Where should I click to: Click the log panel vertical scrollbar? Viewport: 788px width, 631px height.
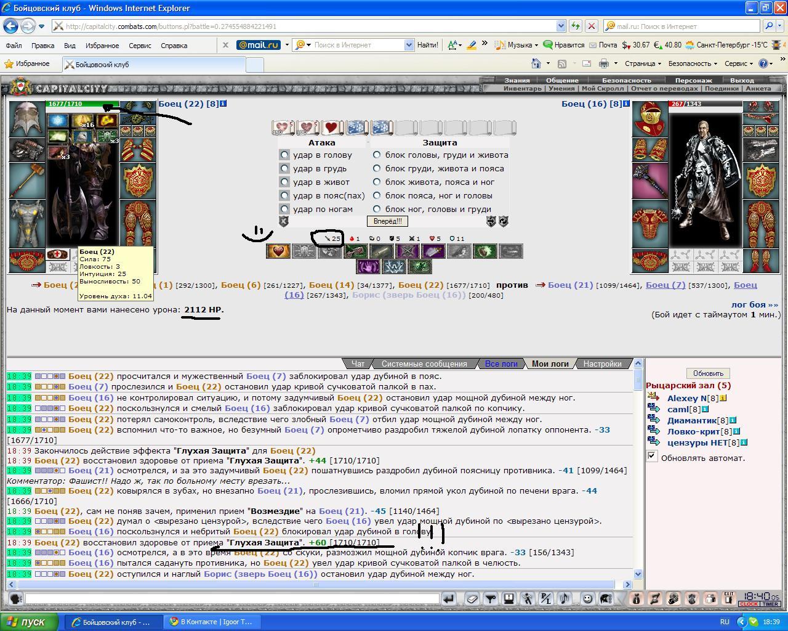(x=638, y=468)
